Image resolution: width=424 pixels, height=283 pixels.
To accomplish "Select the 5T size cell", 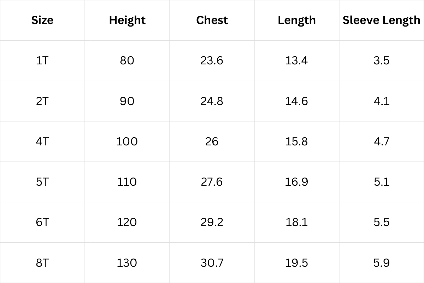I will coord(42,182).
